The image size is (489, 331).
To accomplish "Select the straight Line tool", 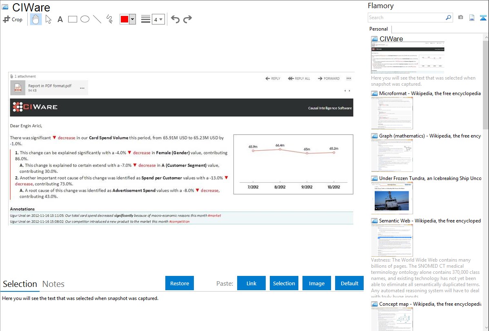I will 97,19.
